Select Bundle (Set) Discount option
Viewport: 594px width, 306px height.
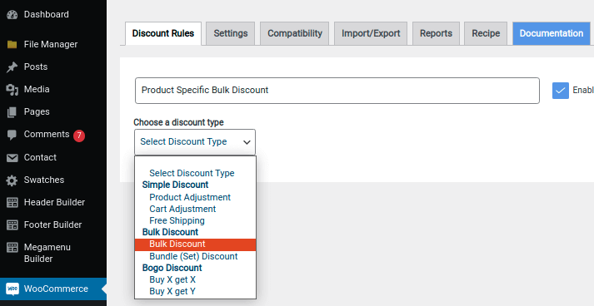[196, 256]
